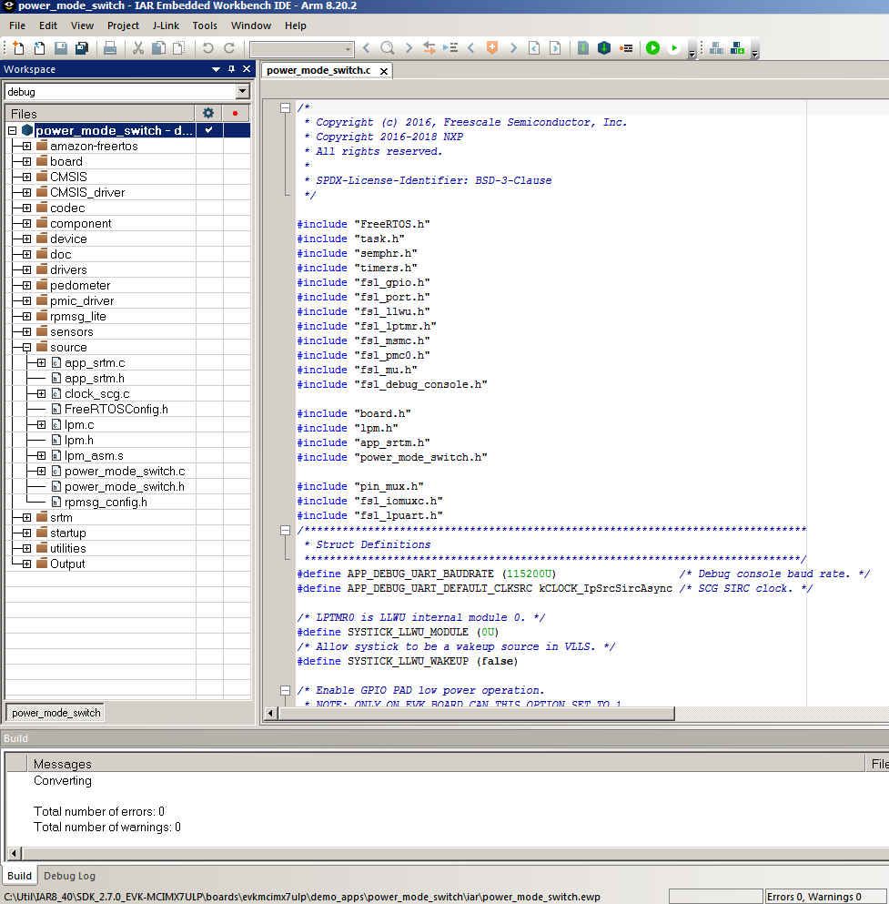Click the Toggle Bookmark orange icon

(x=492, y=48)
